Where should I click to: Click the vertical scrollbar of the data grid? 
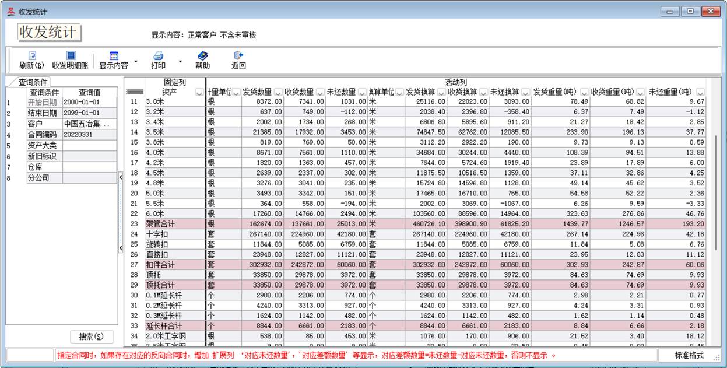716,192
